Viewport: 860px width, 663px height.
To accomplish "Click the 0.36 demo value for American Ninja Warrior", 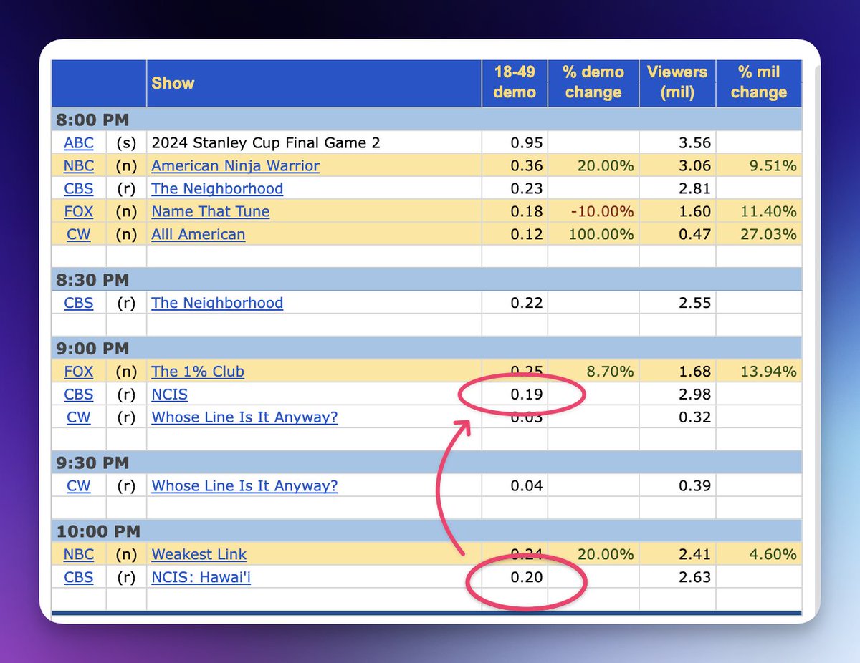I will coord(527,166).
